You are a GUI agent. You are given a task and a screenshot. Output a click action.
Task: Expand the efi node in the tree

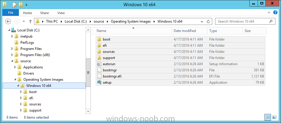click(x=21, y=98)
